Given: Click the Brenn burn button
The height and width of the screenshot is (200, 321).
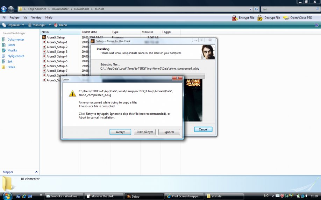Looking at the screenshot, I should pyautogui.click(x=60, y=25).
